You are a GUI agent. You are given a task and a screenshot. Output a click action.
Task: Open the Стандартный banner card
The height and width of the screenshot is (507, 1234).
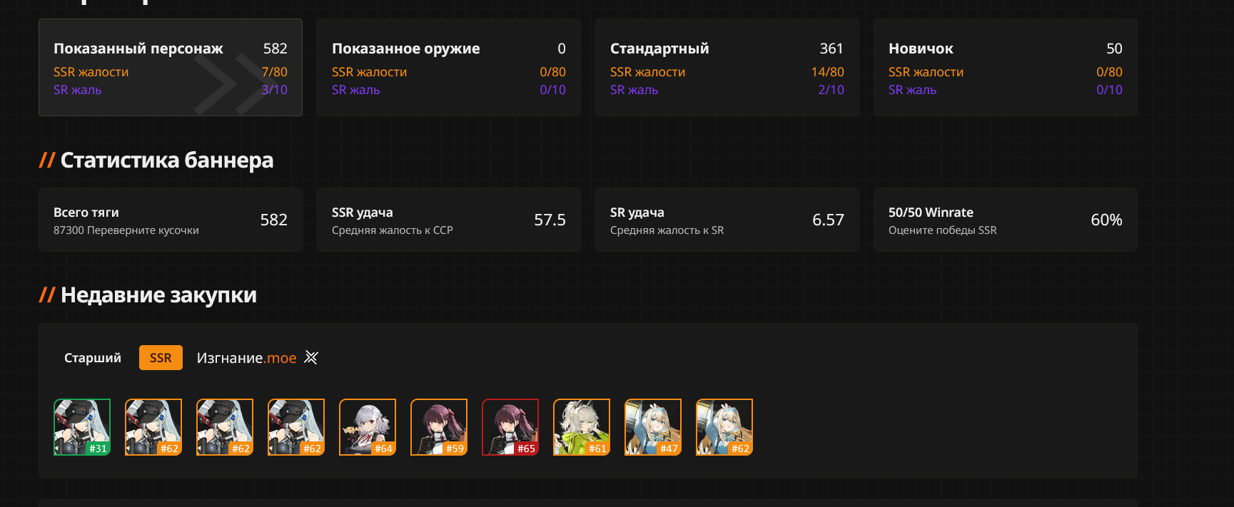(727, 67)
